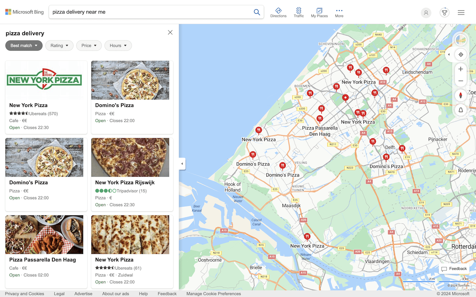Open the Advertise footer link
The height and width of the screenshot is (297, 476).
(83, 294)
